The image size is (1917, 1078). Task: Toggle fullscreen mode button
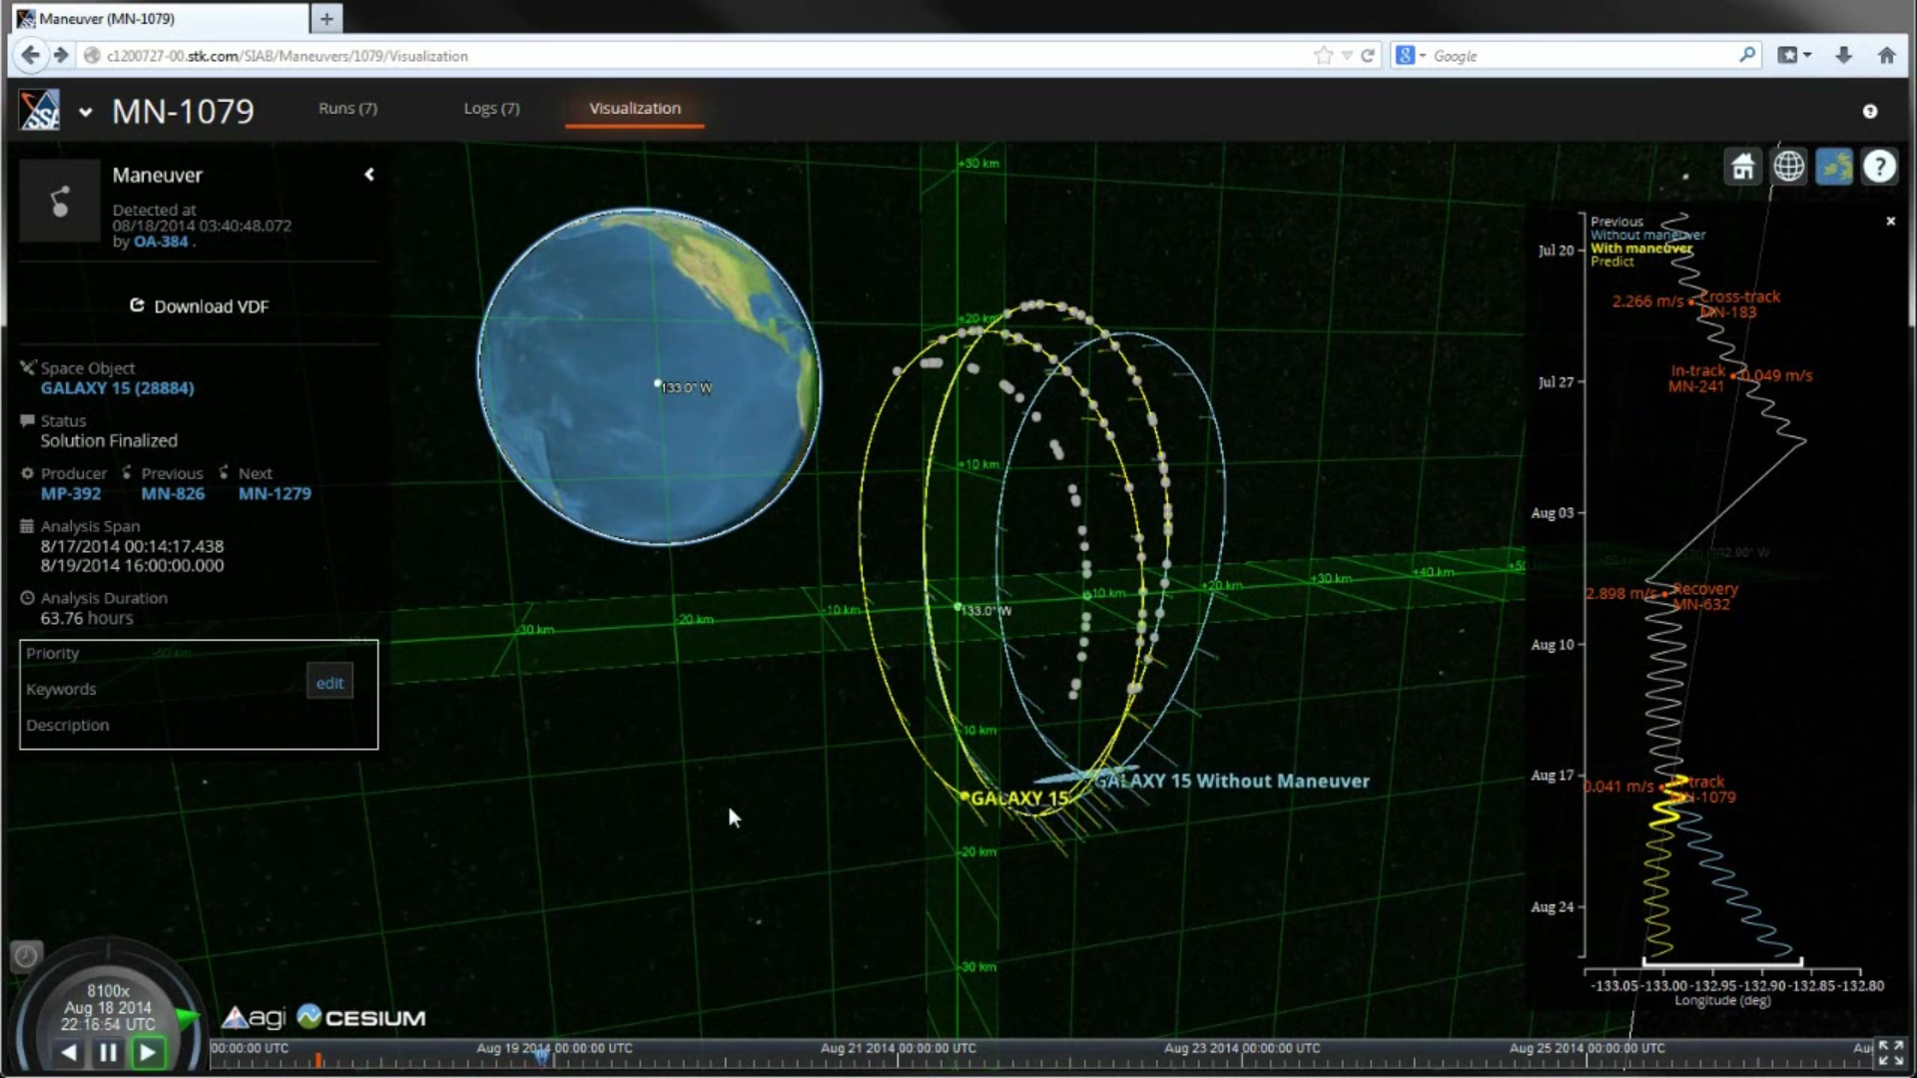pyautogui.click(x=1890, y=1053)
